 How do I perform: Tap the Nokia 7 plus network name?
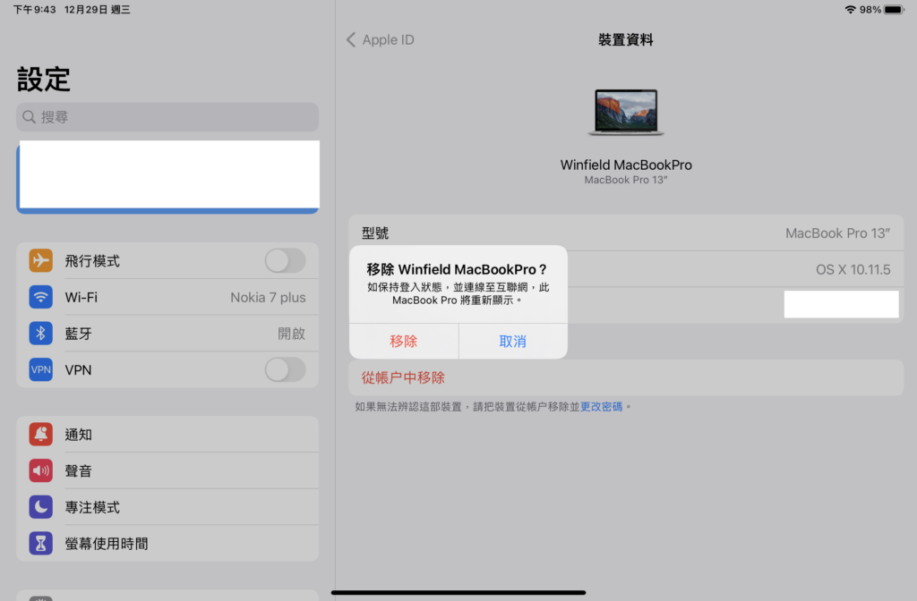(x=268, y=297)
